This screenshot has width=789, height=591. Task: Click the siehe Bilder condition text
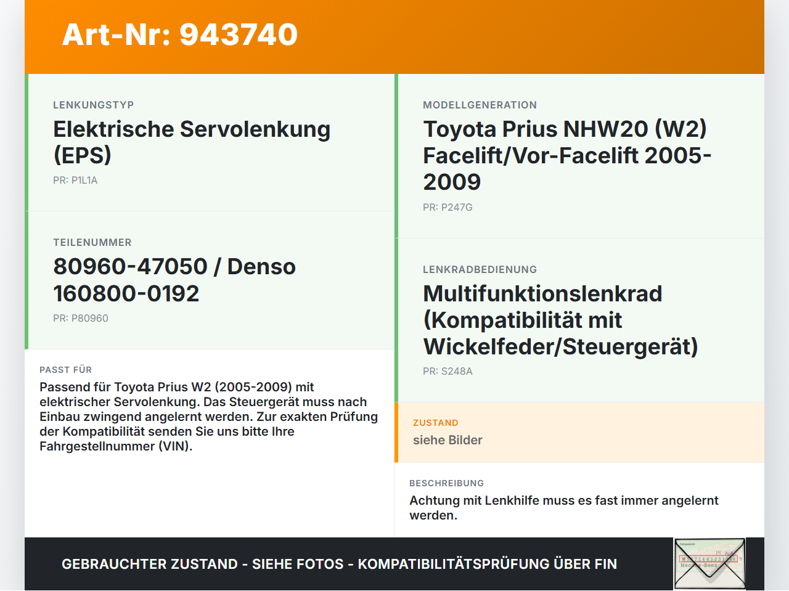click(448, 440)
